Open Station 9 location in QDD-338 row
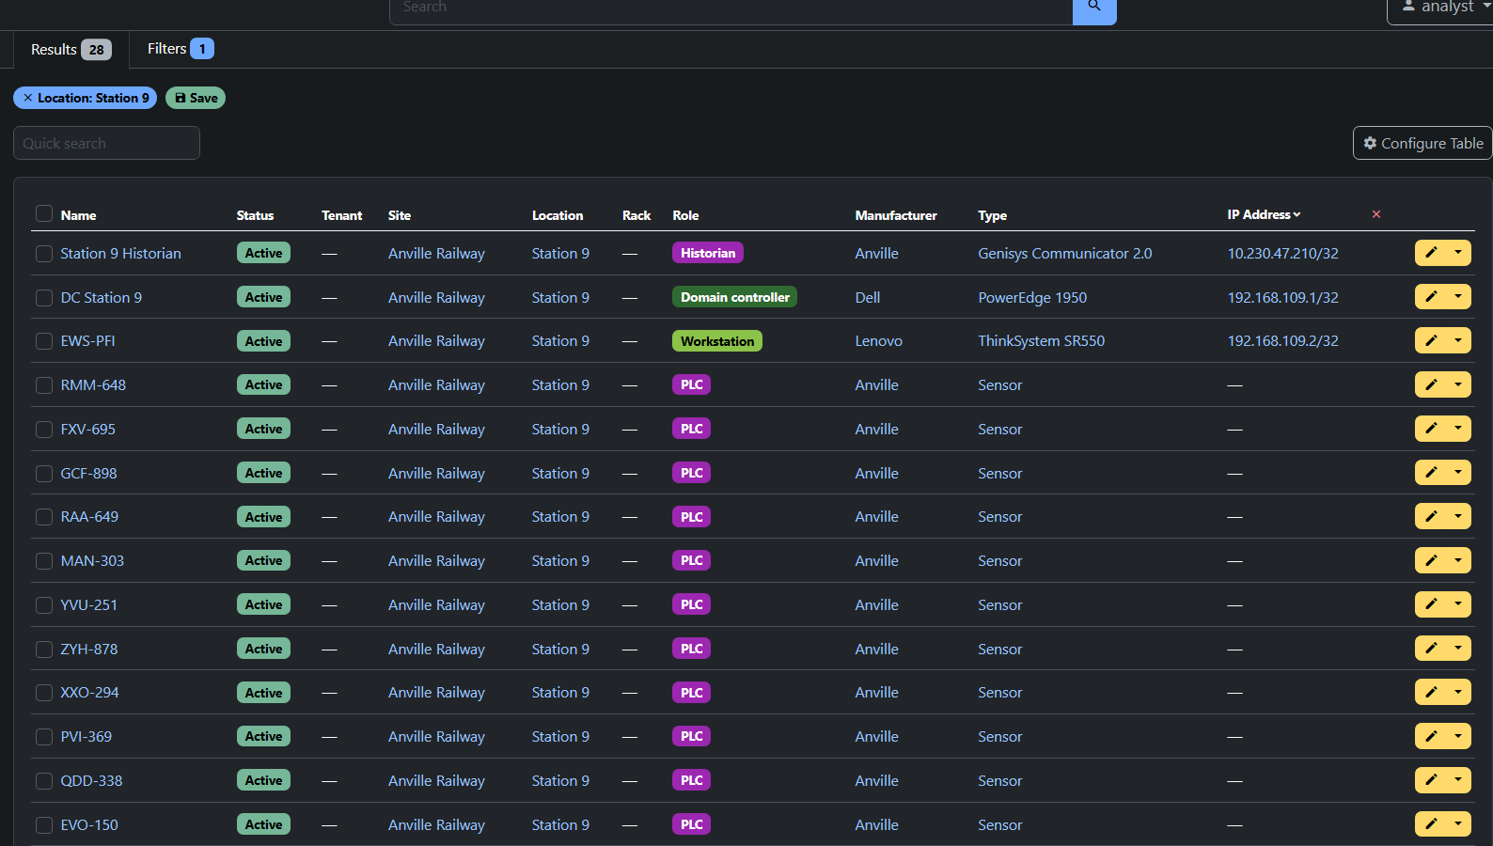 (x=560, y=781)
